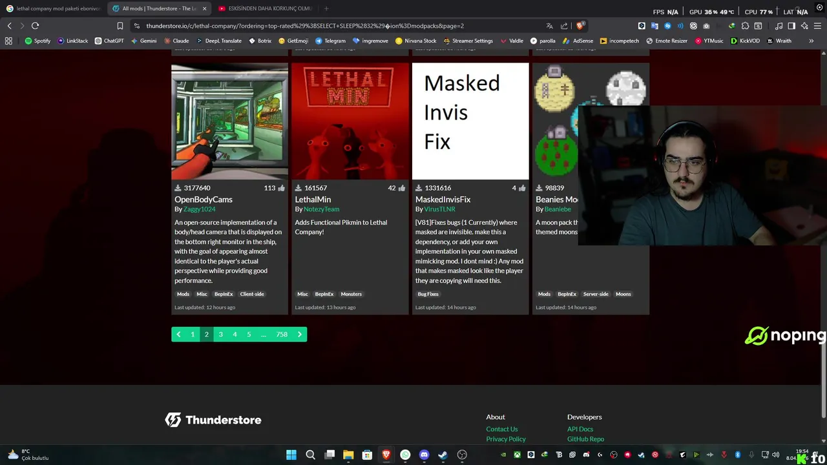
Task: Open the extensions puzzle-piece menu
Action: [745, 26]
